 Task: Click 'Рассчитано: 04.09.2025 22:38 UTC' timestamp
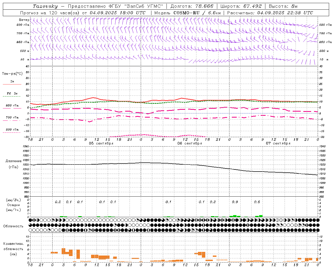[x=270, y=13]
